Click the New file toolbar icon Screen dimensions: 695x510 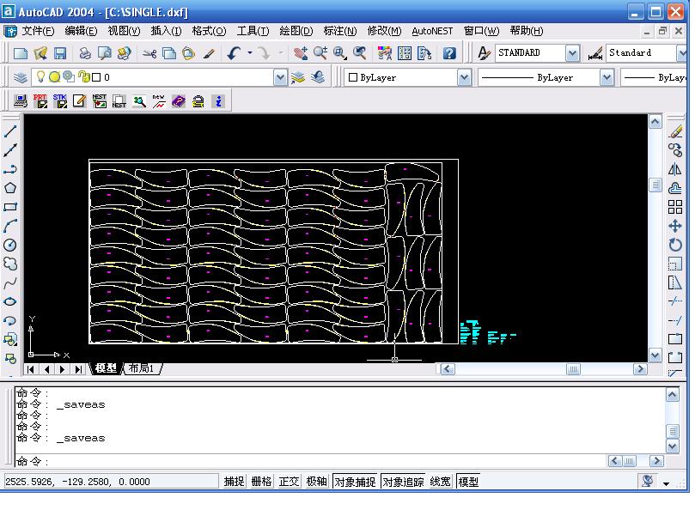click(21, 53)
